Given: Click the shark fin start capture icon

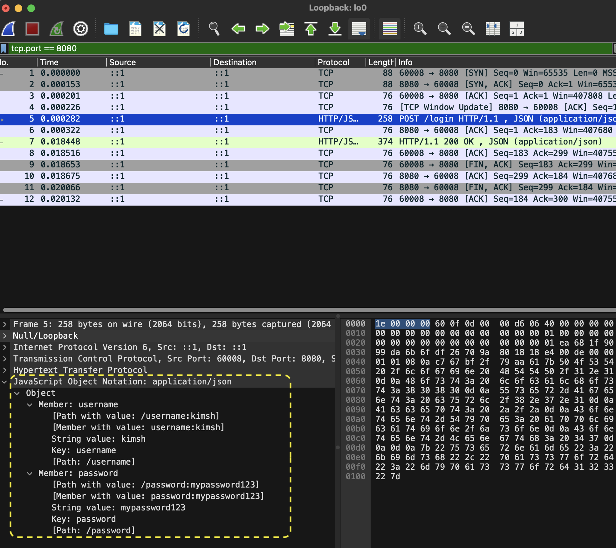Looking at the screenshot, I should pos(9,29).
